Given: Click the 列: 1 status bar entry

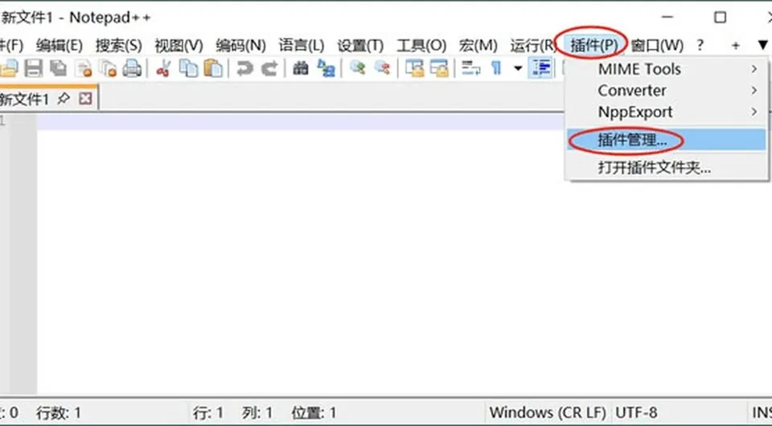Looking at the screenshot, I should 257,412.
